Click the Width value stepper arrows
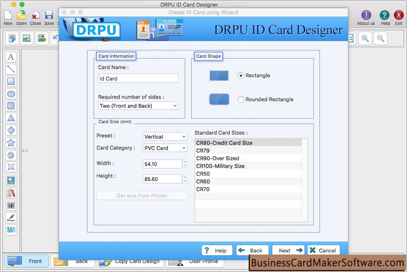 (185, 163)
